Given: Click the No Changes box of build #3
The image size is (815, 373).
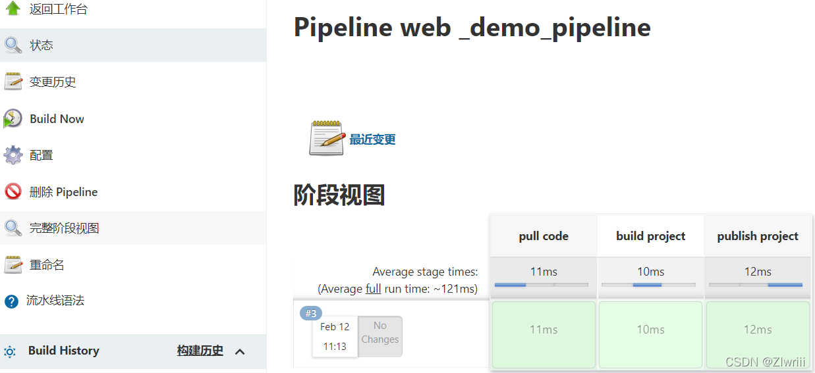Looking at the screenshot, I should (380, 336).
